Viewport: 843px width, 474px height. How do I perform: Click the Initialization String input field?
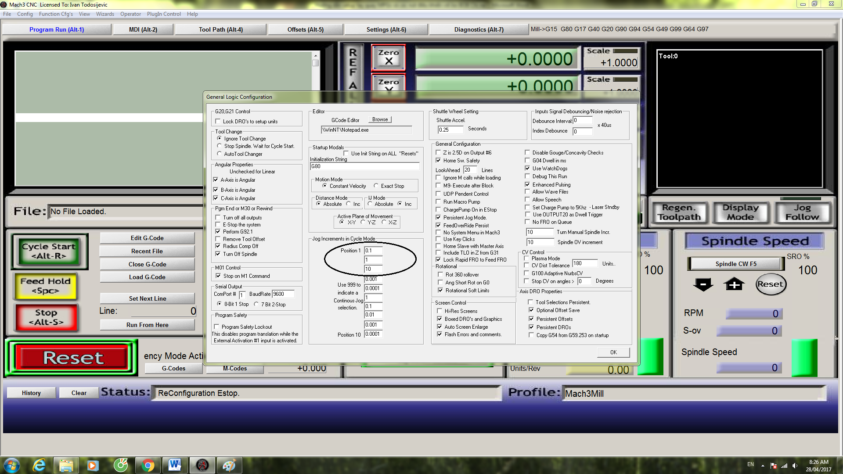coord(364,166)
